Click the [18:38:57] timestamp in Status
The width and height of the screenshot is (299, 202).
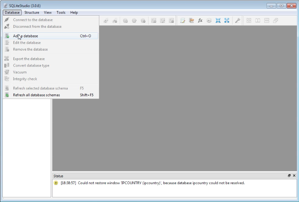68,183
